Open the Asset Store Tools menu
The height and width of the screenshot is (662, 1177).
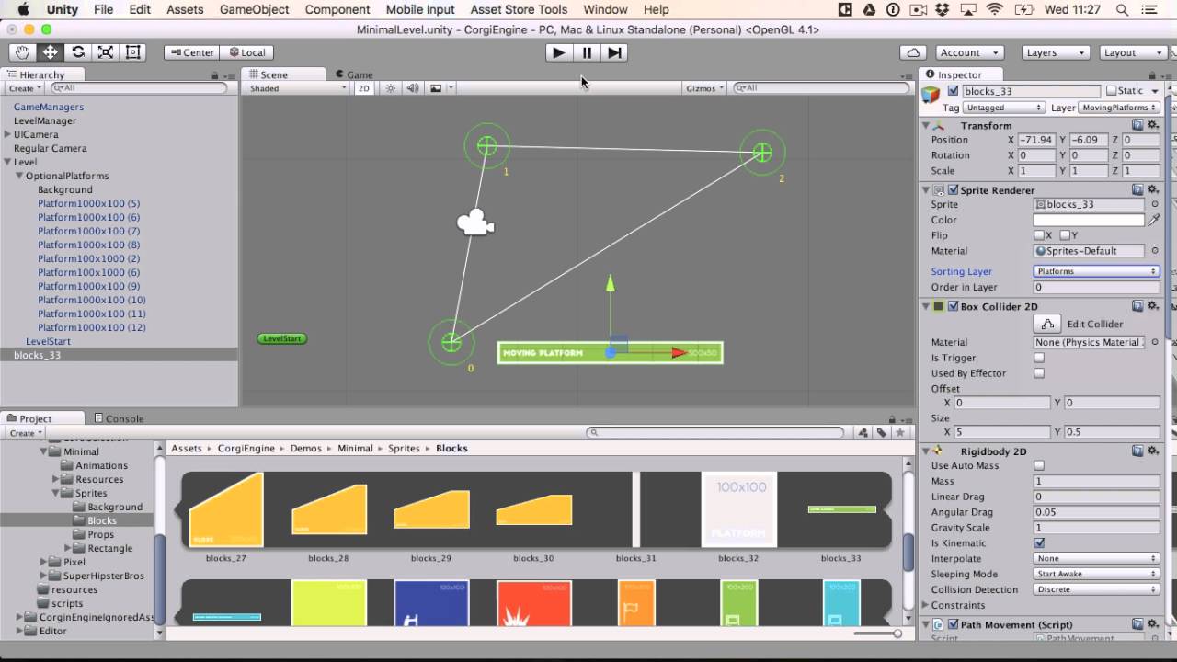[519, 9]
